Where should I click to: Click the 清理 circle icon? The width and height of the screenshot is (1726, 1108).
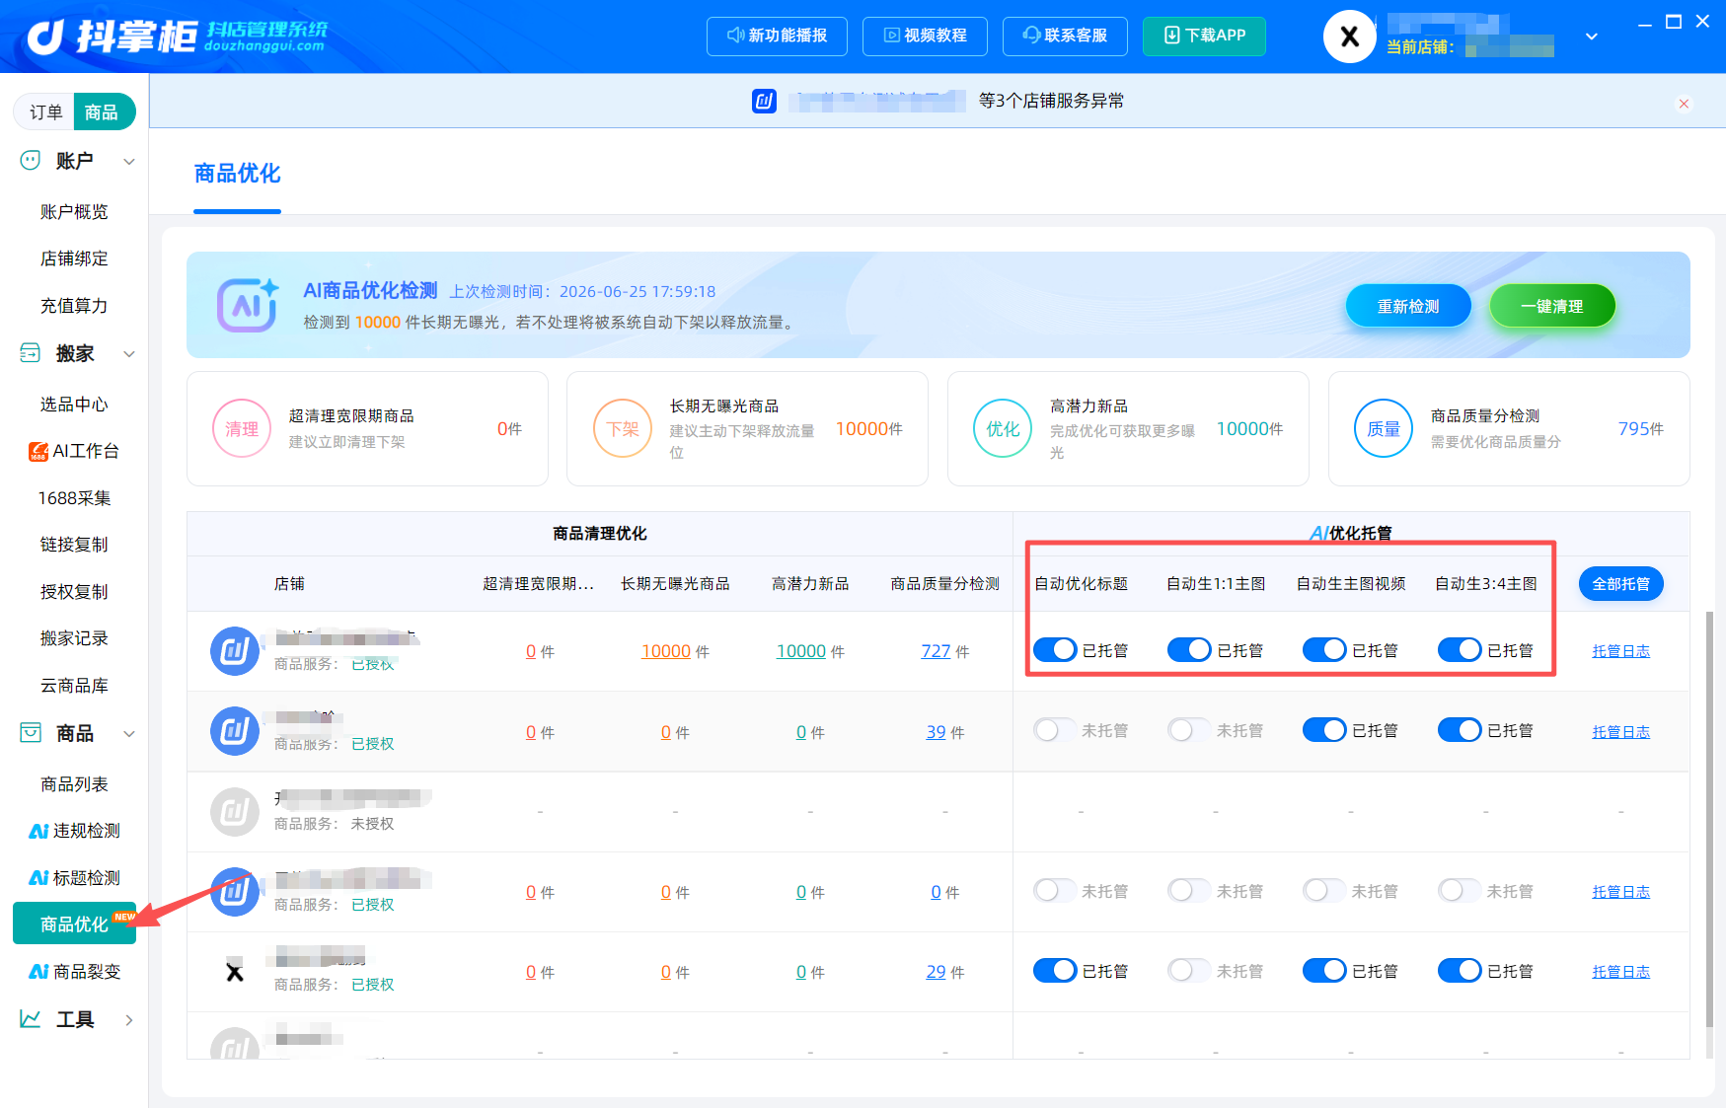(x=242, y=428)
